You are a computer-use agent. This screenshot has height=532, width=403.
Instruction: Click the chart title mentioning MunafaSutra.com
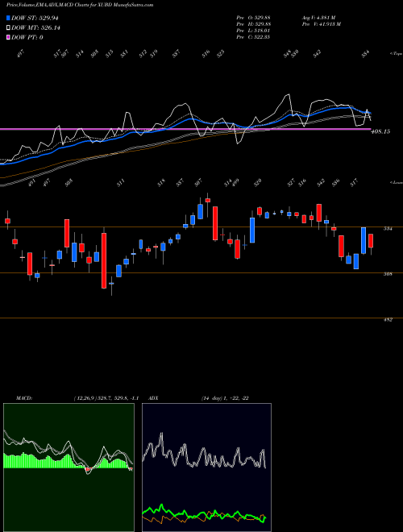click(x=80, y=5)
